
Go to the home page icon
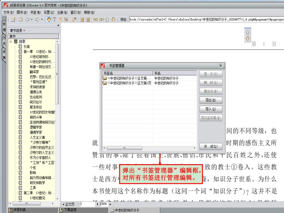[x=21, y=19]
